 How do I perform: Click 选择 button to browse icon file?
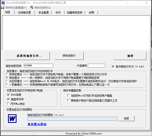[x=126, y=118]
